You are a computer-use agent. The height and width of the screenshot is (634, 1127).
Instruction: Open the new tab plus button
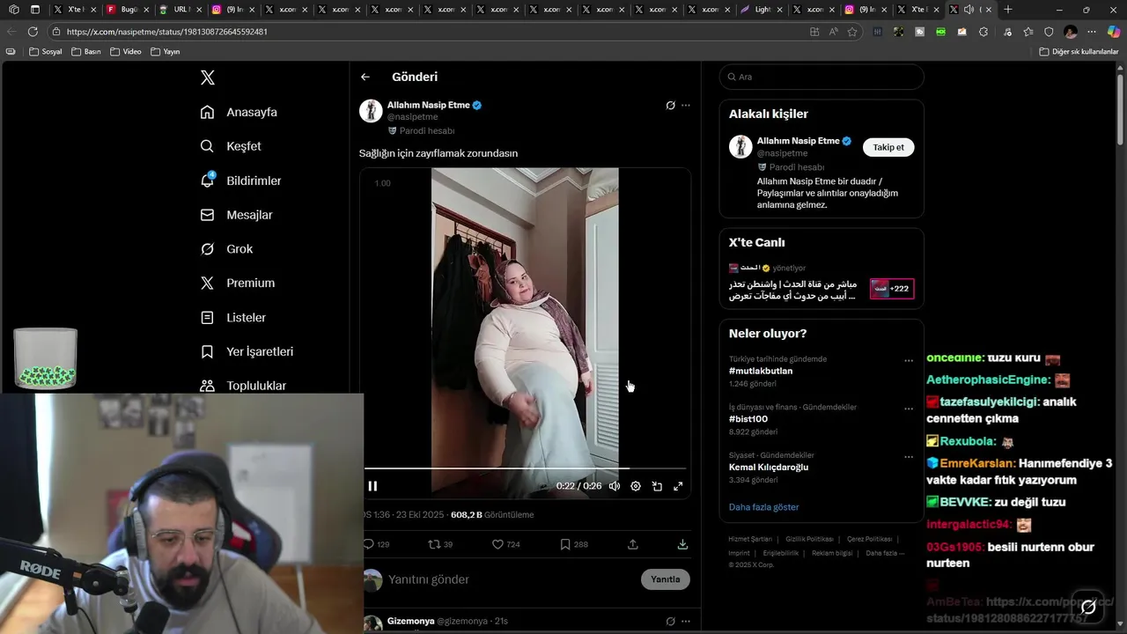(1008, 10)
